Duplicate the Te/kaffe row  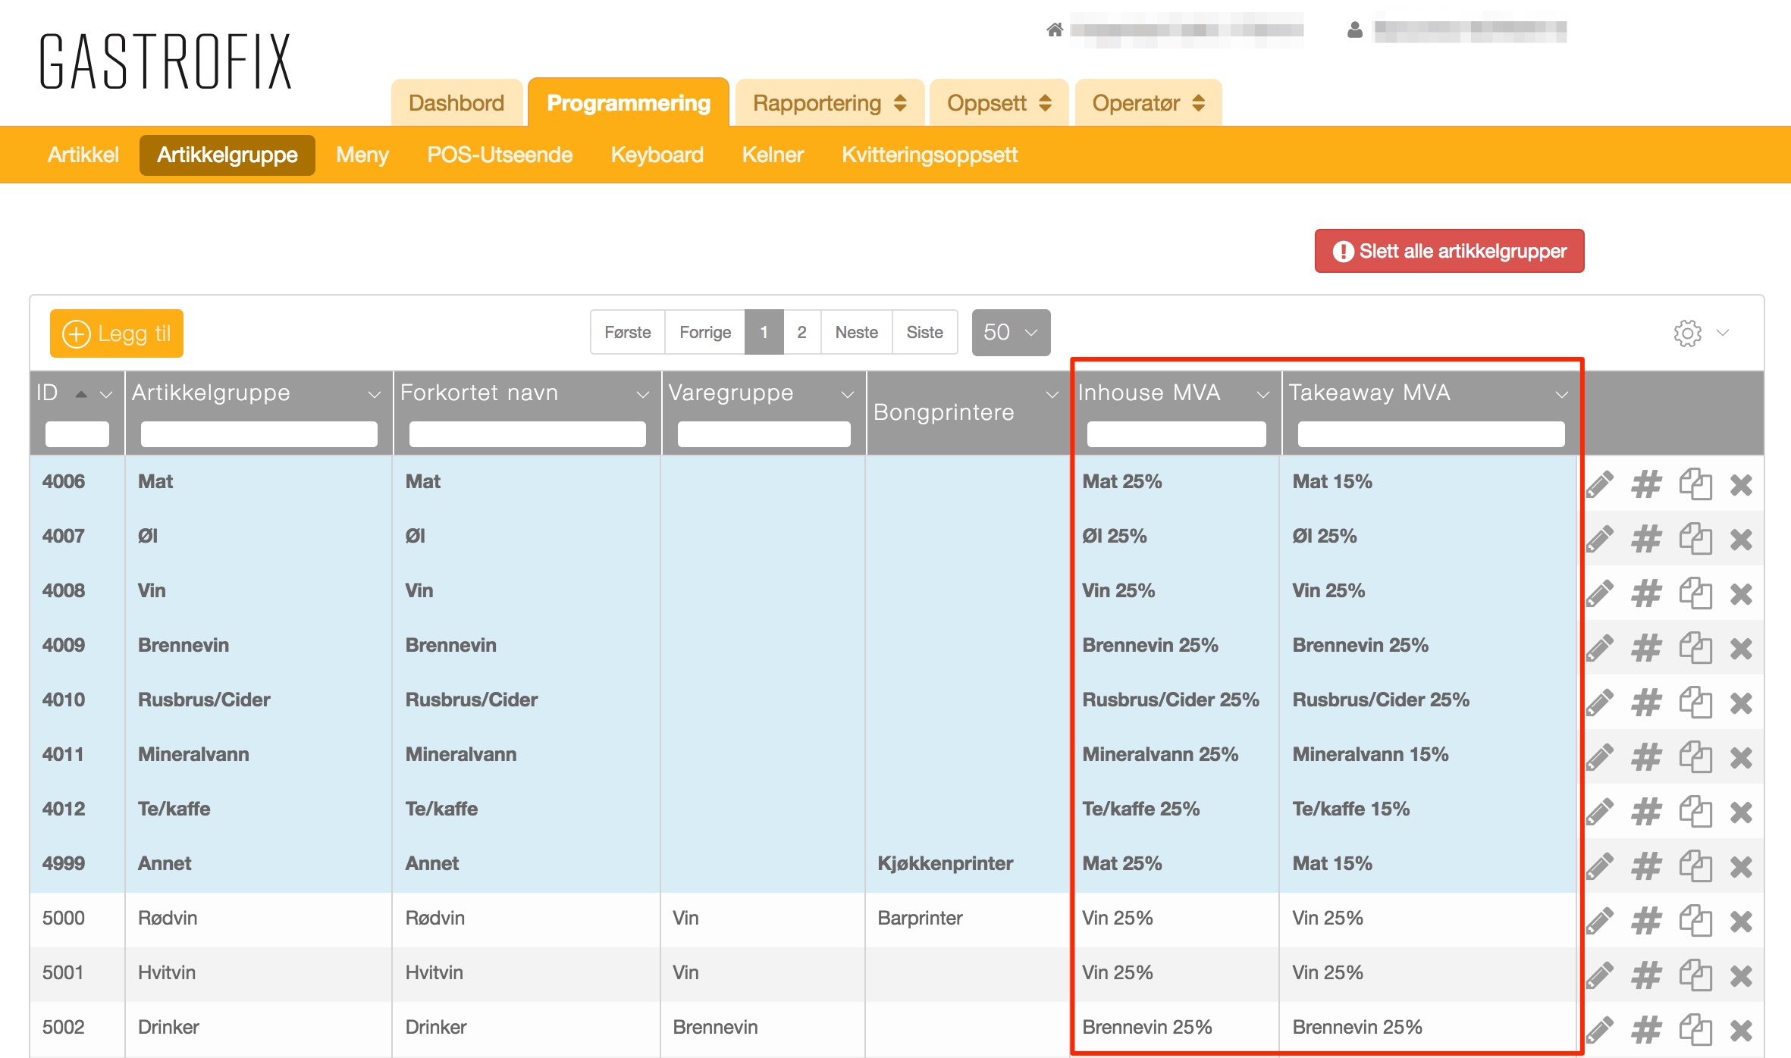[x=1695, y=812]
